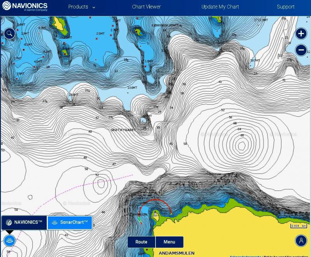This screenshot has height=257, width=311.
Task: Open the user account icon
Action: 301,241
